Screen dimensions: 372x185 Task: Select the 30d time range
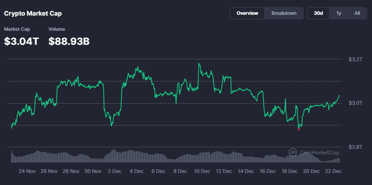tap(318, 13)
